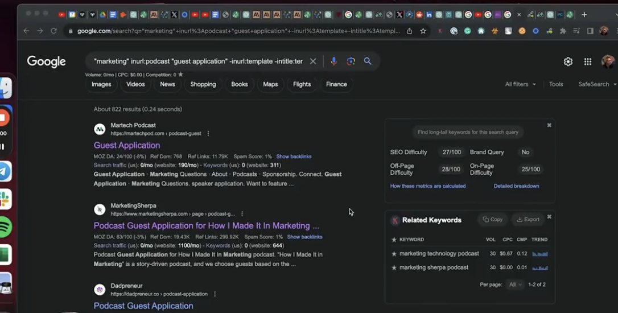Filter results by Maps
Screen dimensions: 618x313
pos(270,84)
